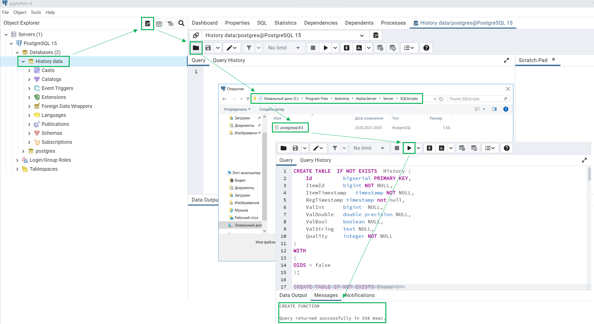The width and height of the screenshot is (594, 324).
Task: Click the Rollback database icon in upper query toolbar
Action: pyautogui.click(x=393, y=48)
